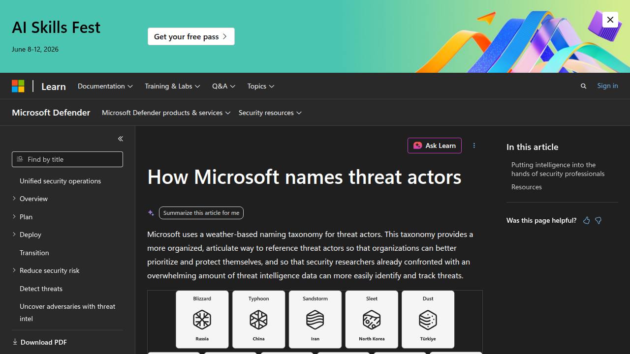Click the Ask Learn button
Screen dimensions: 630x354
pos(435,146)
